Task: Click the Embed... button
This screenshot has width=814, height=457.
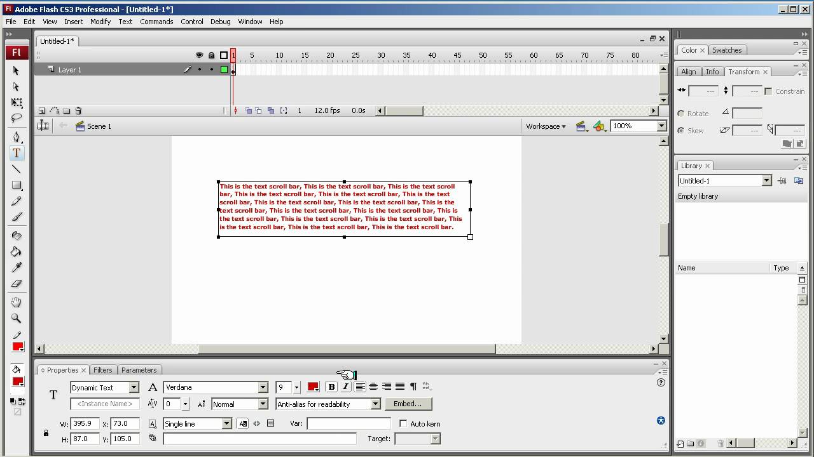Action: click(x=408, y=404)
